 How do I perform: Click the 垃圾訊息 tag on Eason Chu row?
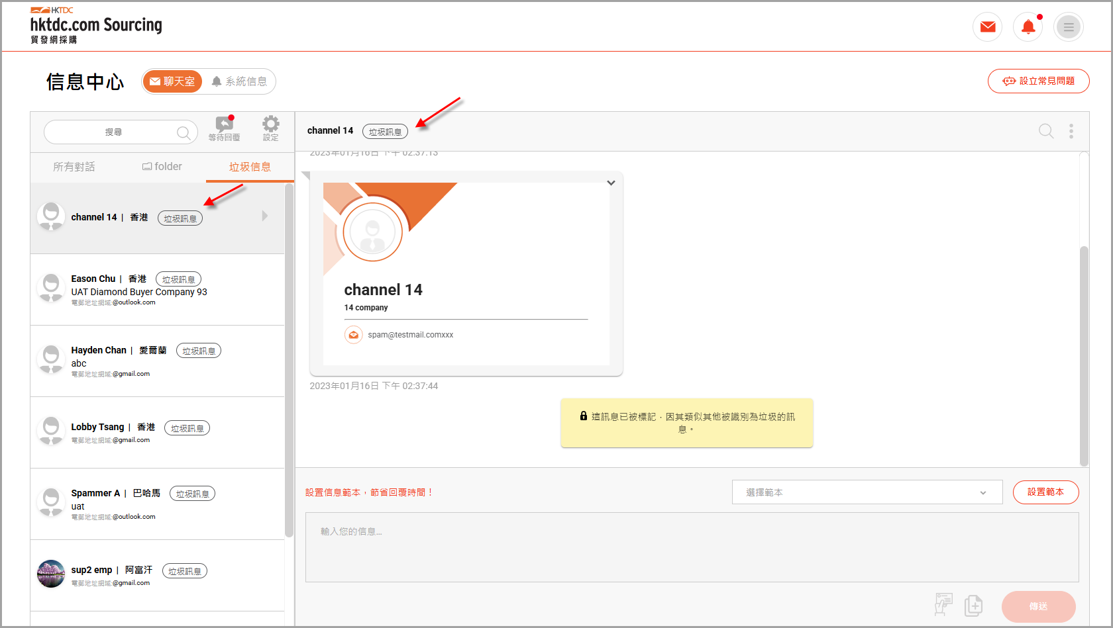click(178, 279)
